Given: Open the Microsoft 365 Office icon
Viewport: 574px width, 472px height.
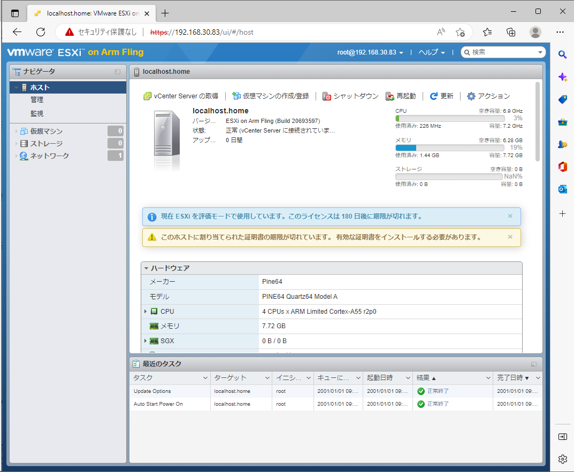Looking at the screenshot, I should [563, 167].
